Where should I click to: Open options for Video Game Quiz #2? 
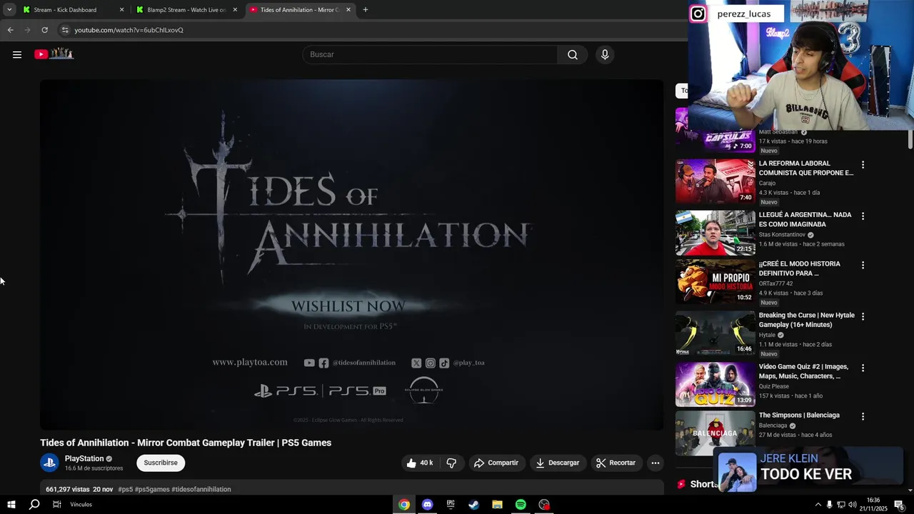(863, 368)
